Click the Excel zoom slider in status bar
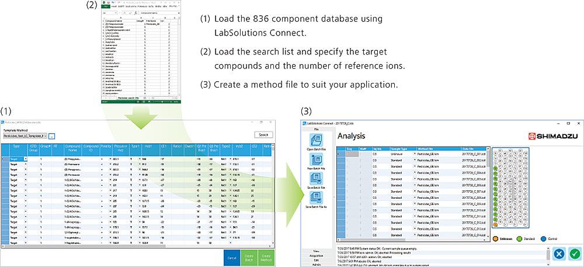The width and height of the screenshot is (584, 267). [x=163, y=101]
